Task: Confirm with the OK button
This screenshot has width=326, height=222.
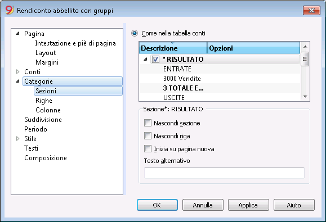Action: pyautogui.click(x=157, y=205)
